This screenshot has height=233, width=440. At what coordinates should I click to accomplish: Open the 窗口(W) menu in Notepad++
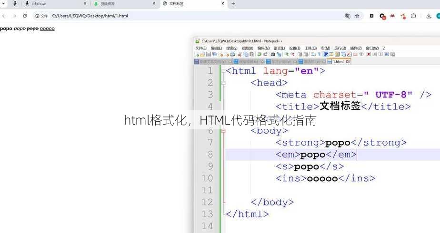point(372,48)
